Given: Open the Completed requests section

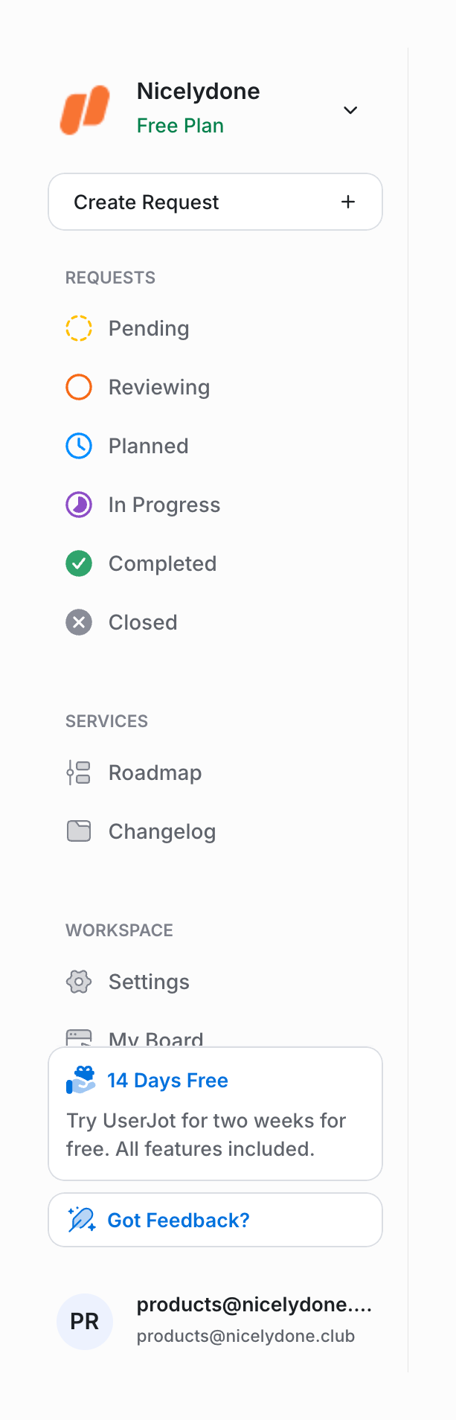Looking at the screenshot, I should 163,563.
